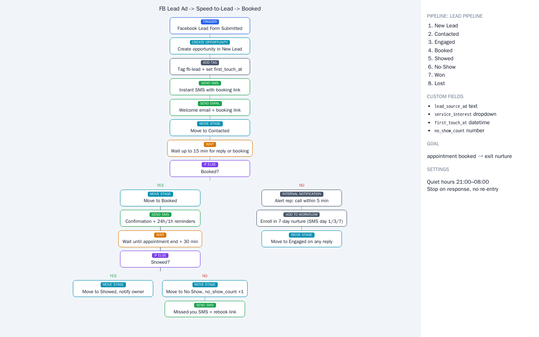Open the Move to Engaged on any reply node
The height and width of the screenshot is (337, 539).
(x=302, y=239)
